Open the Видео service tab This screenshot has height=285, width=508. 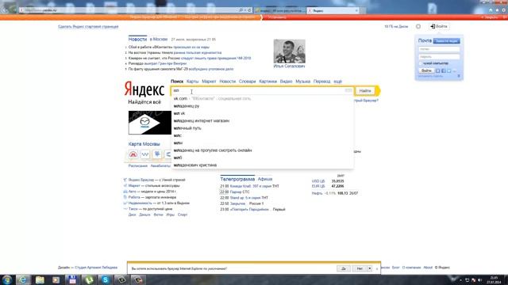pos(286,82)
